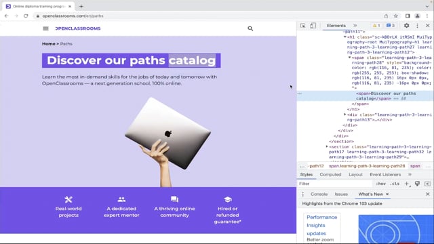Share this page icon
Screen dimensions: 434x244
tap(386, 16)
